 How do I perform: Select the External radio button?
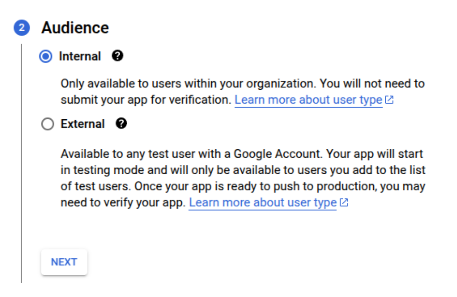(x=47, y=124)
